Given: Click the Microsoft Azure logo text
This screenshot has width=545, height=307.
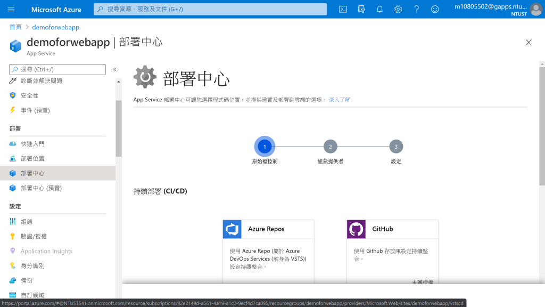Looking at the screenshot, I should (x=56, y=10).
